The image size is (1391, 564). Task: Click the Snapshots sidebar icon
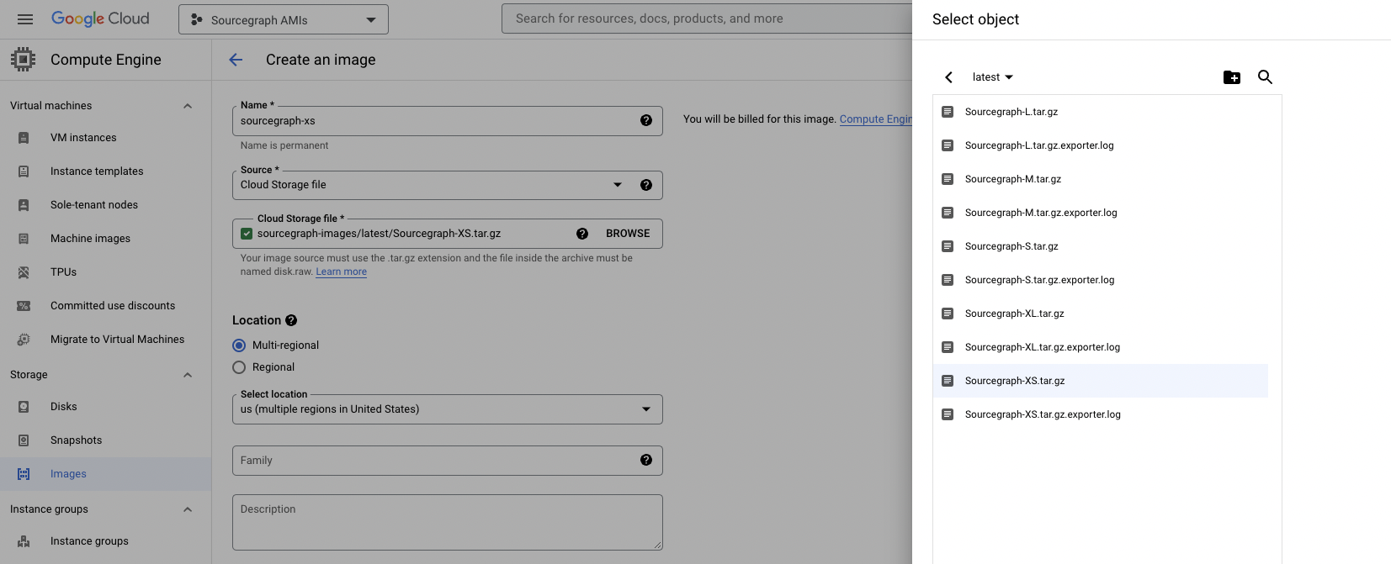pos(24,440)
